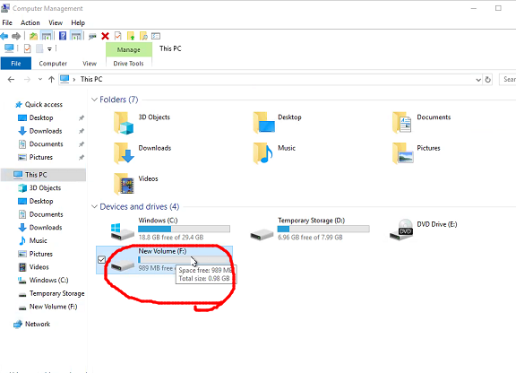516x373 pixels.
Task: Select the Videos folder icon in Folders
Action: click(124, 184)
